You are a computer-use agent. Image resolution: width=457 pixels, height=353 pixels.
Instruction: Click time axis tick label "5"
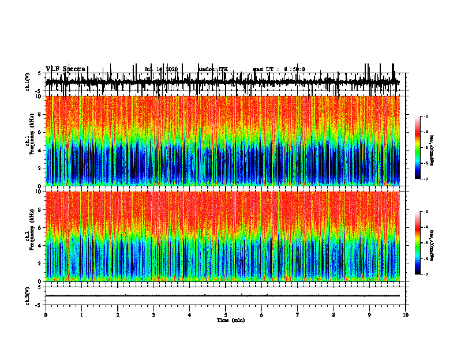click(226, 315)
